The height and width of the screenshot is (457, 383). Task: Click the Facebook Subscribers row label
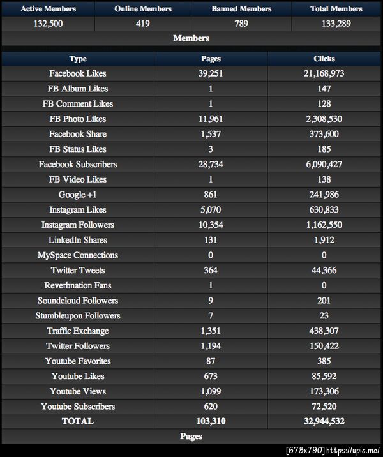click(x=78, y=164)
